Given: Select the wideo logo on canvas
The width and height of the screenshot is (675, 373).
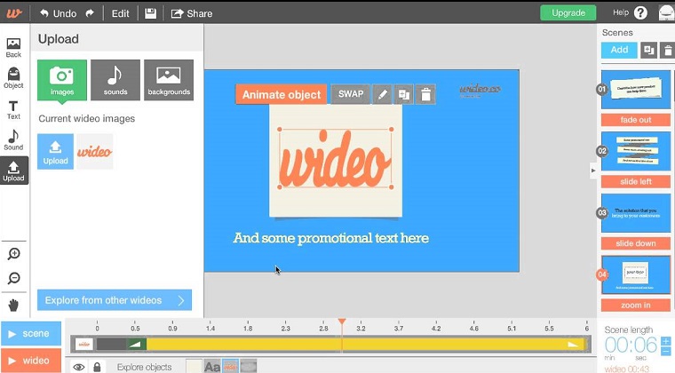Looking at the screenshot, I should click(x=336, y=159).
